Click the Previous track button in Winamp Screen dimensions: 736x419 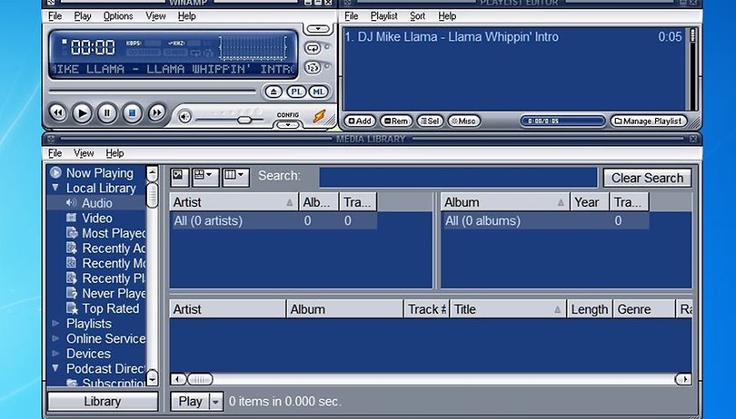(x=58, y=113)
